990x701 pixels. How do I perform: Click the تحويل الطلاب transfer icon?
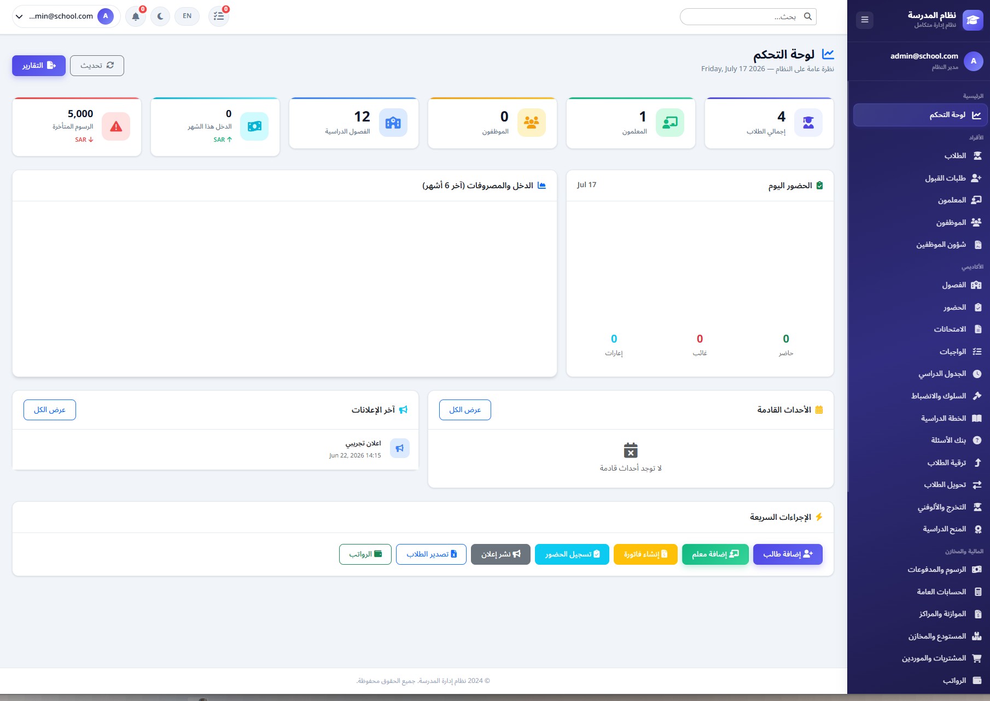[x=977, y=485]
